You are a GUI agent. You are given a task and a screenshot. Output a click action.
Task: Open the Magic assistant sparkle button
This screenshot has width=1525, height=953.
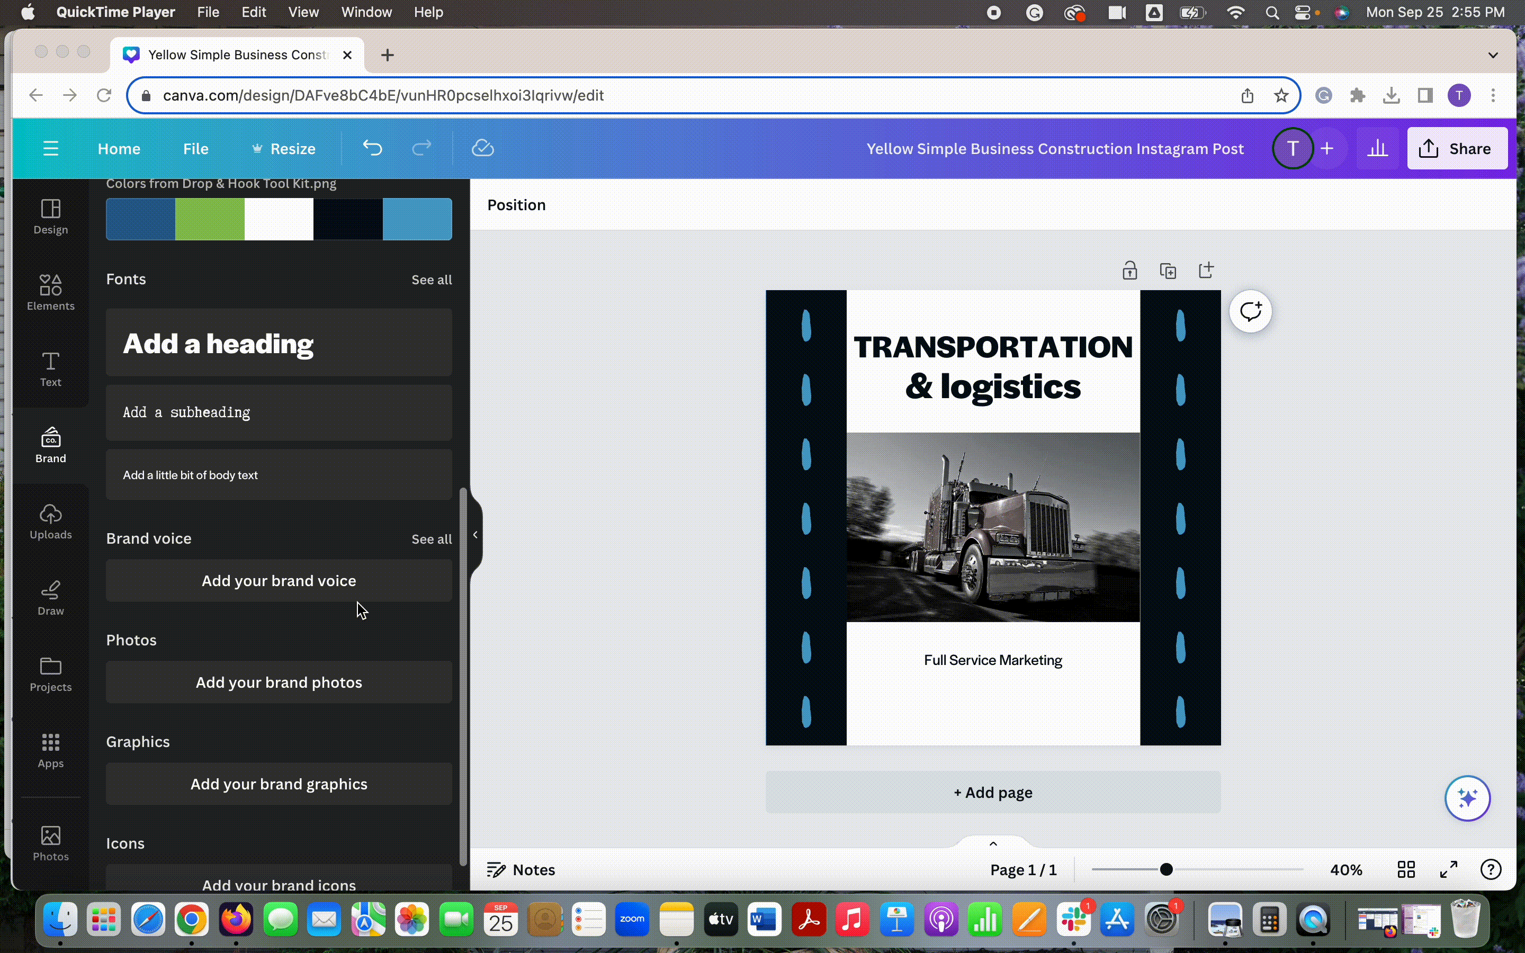(1467, 798)
